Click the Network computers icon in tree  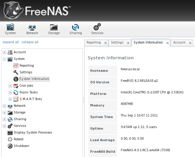(x=10, y=106)
